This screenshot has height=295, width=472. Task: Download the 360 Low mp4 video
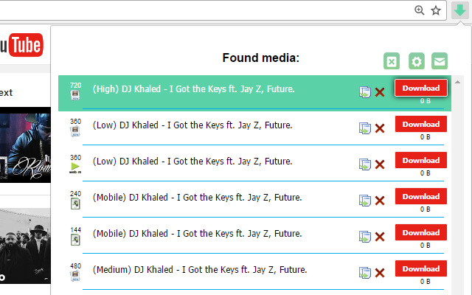[x=421, y=124]
